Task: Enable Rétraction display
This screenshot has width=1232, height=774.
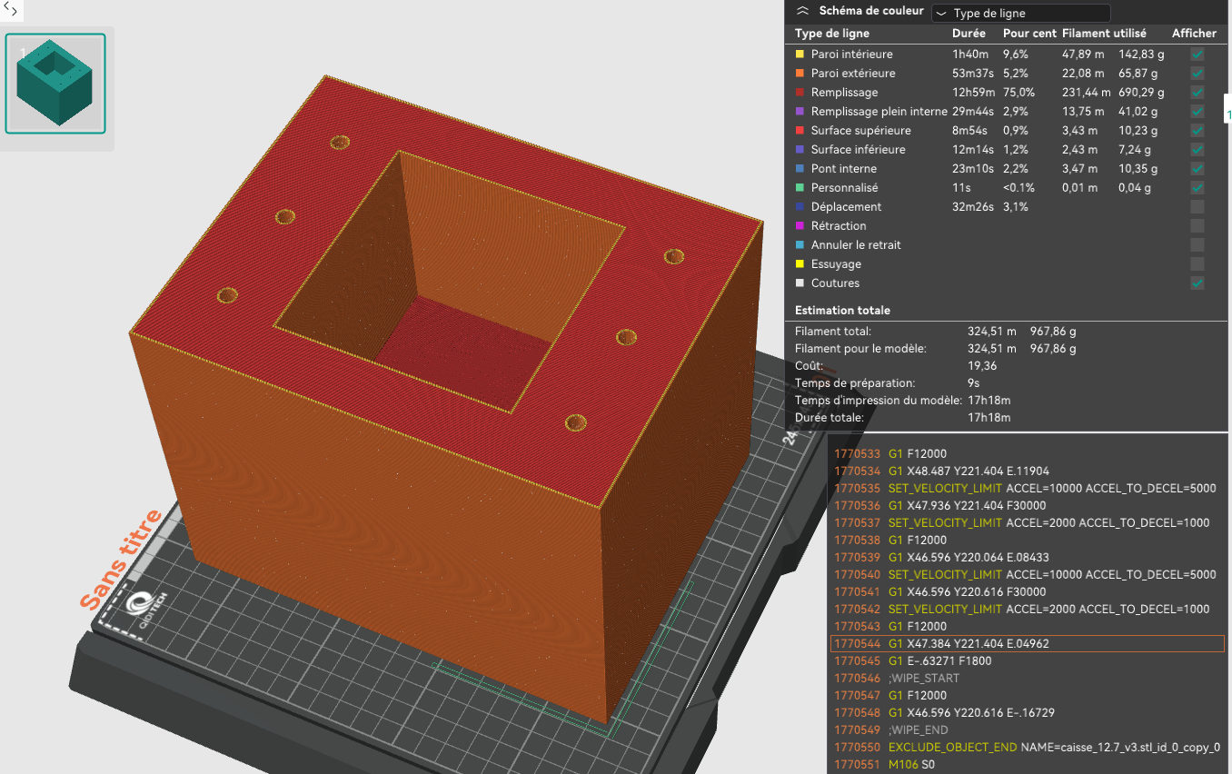Action: pos(1197,226)
